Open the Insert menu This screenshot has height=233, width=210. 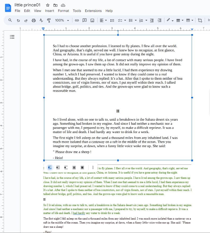[49, 11]
